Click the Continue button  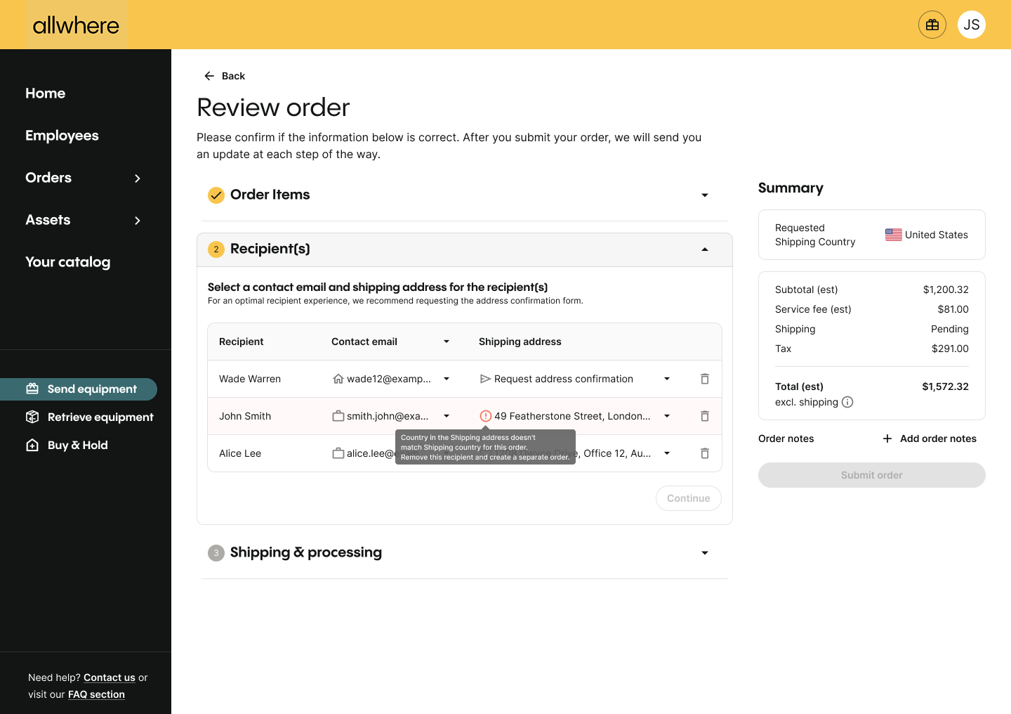tap(689, 498)
